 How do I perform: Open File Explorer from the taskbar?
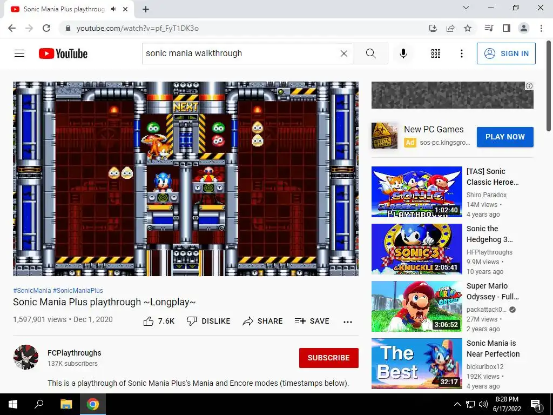coord(66,404)
